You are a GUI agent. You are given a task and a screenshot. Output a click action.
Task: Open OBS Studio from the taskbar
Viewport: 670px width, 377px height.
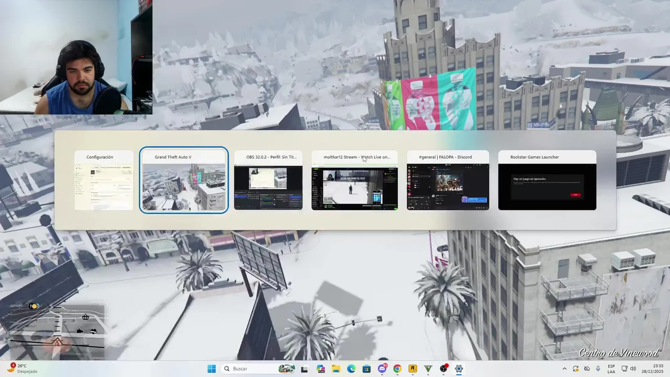(443, 369)
